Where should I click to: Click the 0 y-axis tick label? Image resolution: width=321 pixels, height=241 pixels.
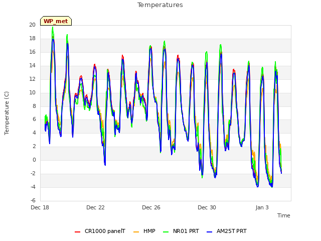click(x=34, y=160)
